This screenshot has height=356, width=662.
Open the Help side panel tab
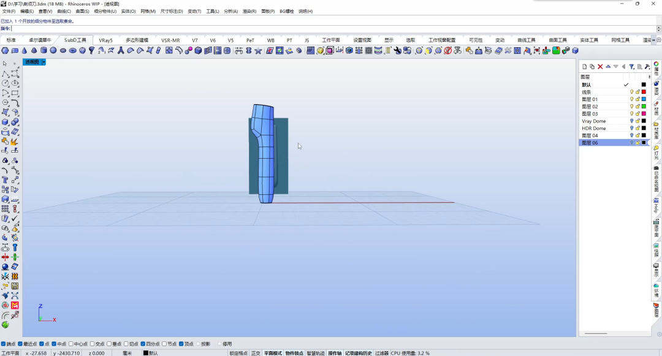point(656,205)
